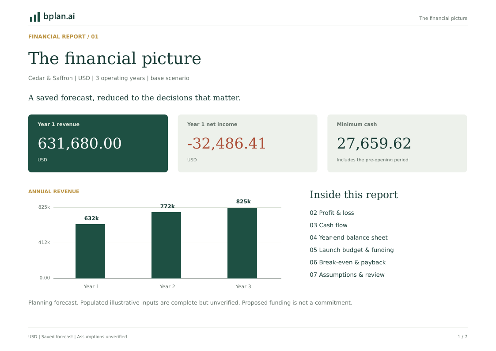Image resolution: width=496 pixels, height=351 pixels.
Task: Click the footer 'USD | Saved forecast | Assumptions unverified'
Action: click(77, 337)
